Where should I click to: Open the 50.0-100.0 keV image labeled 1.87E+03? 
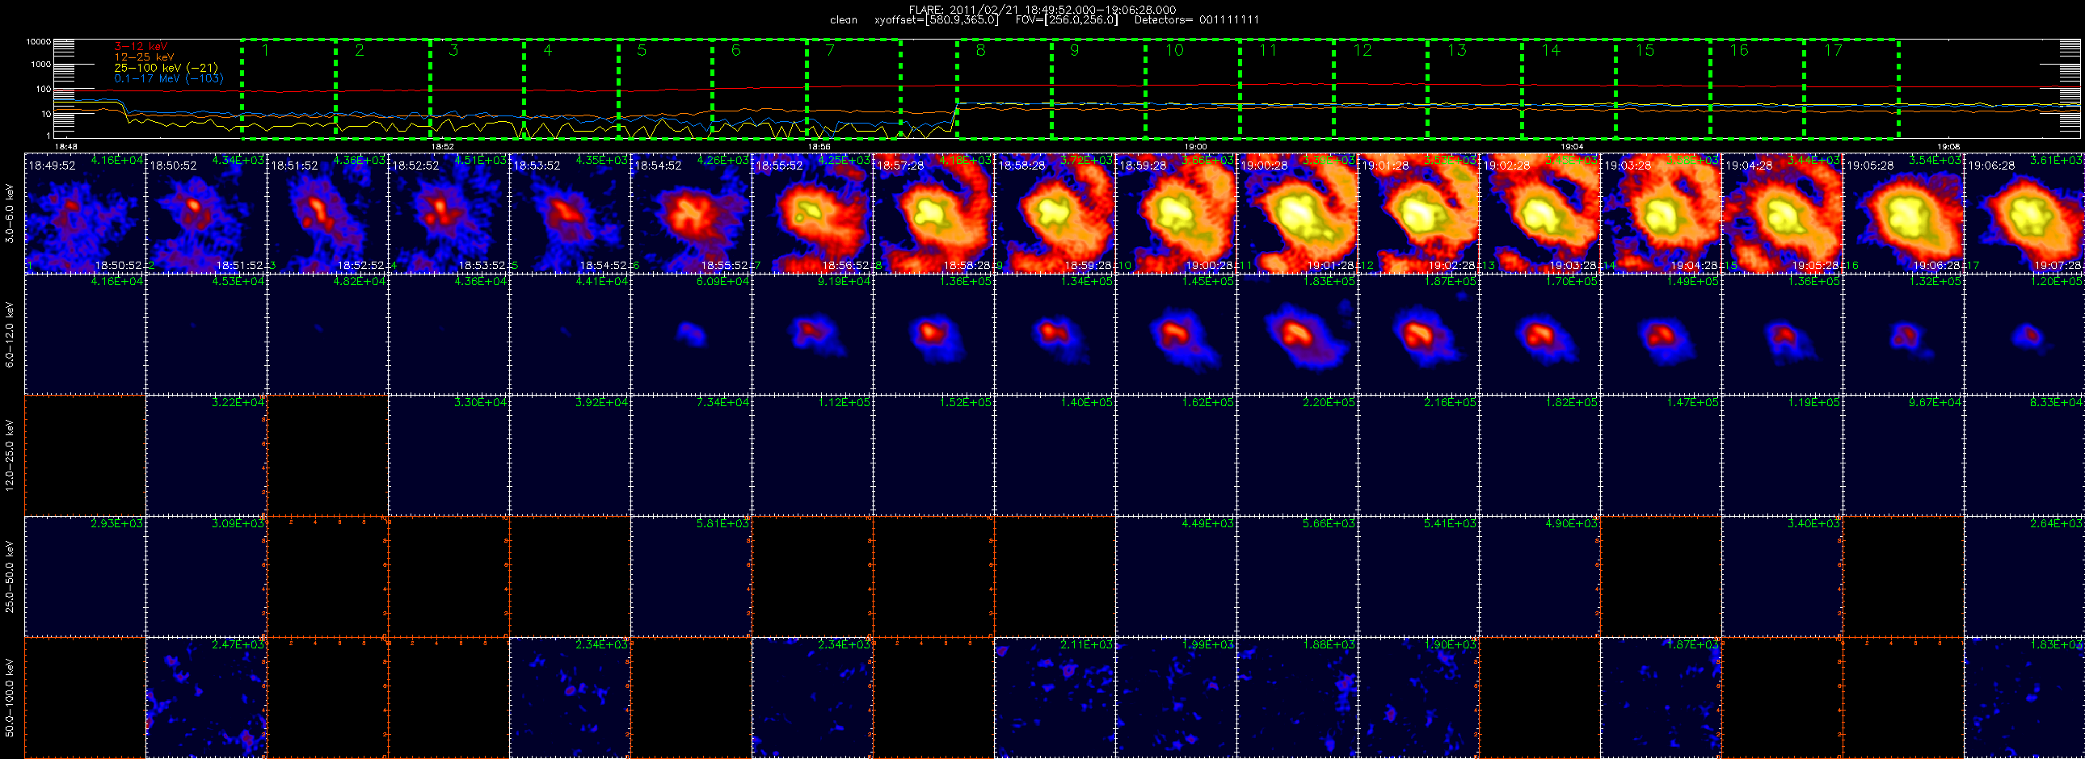point(1661,697)
